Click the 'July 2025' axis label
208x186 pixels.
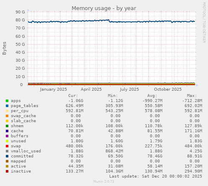tap(129, 89)
